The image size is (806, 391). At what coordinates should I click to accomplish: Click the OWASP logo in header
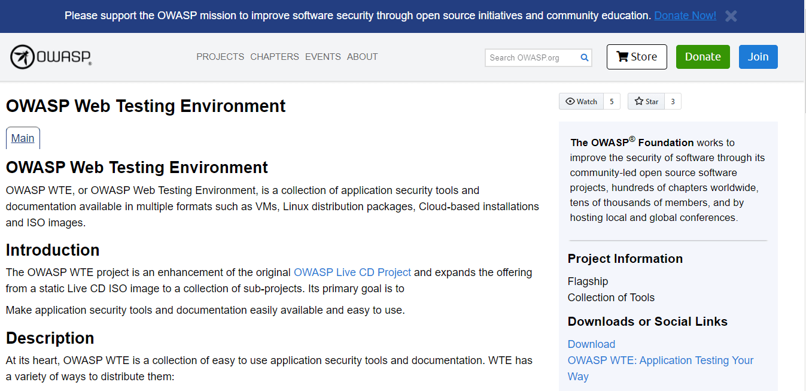(51, 57)
